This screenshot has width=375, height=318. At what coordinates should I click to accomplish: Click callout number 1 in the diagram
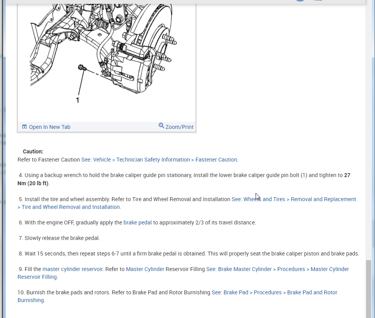(x=78, y=100)
